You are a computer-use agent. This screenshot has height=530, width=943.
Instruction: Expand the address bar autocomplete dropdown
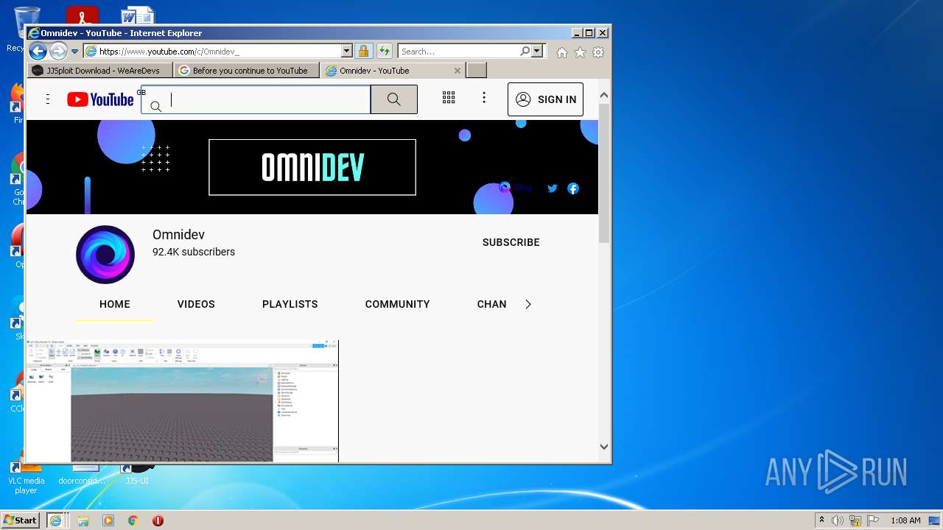tap(347, 52)
